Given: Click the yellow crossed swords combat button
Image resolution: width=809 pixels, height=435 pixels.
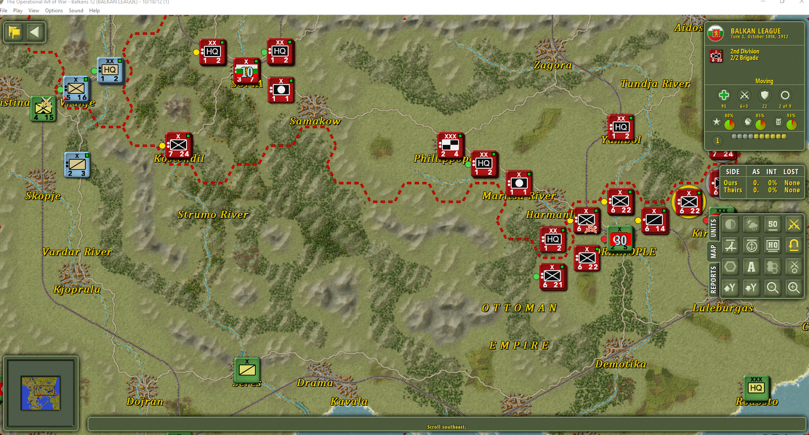Looking at the screenshot, I should [x=794, y=224].
